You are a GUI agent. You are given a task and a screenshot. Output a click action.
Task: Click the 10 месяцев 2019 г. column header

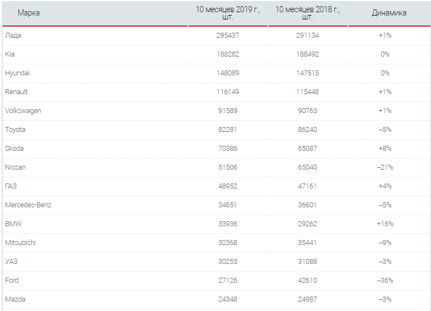click(228, 13)
